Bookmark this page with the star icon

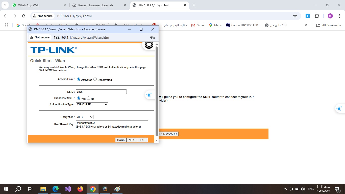(295, 16)
